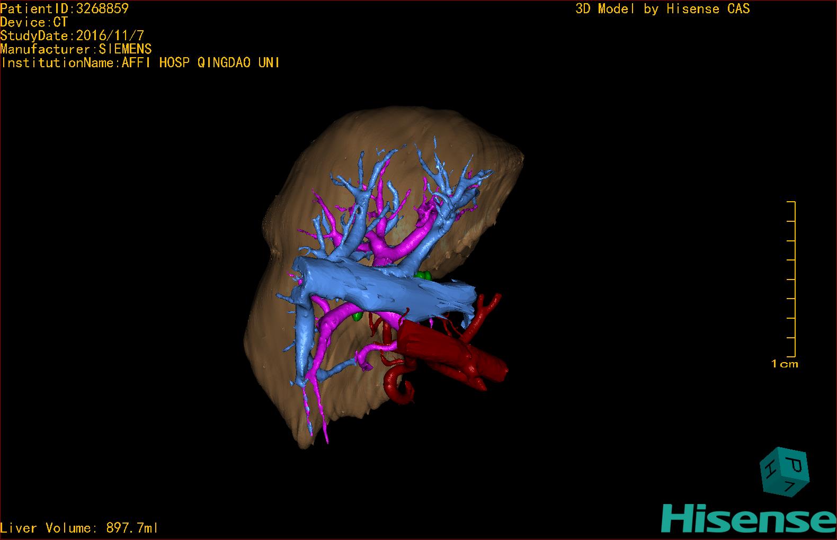
Task: Click the StudyDate 2016/11/7 label
Action: pos(72,36)
